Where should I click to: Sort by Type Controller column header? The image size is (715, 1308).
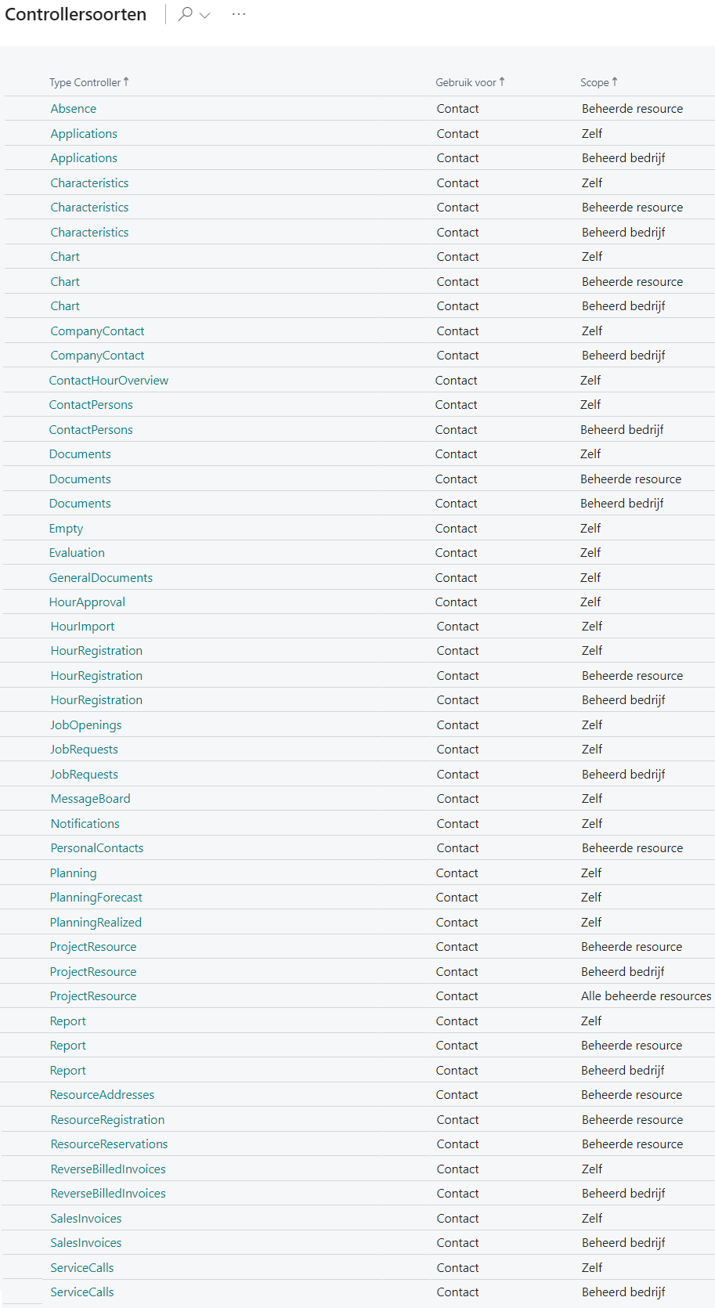coord(85,82)
